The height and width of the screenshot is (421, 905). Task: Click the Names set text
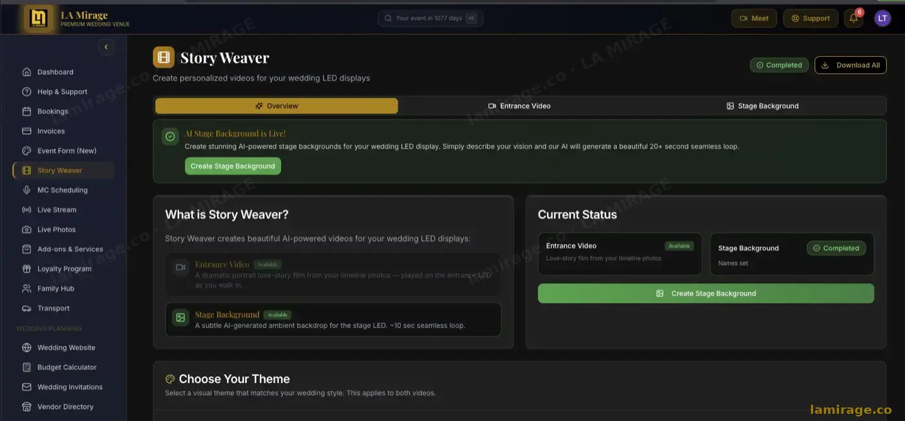click(x=733, y=263)
